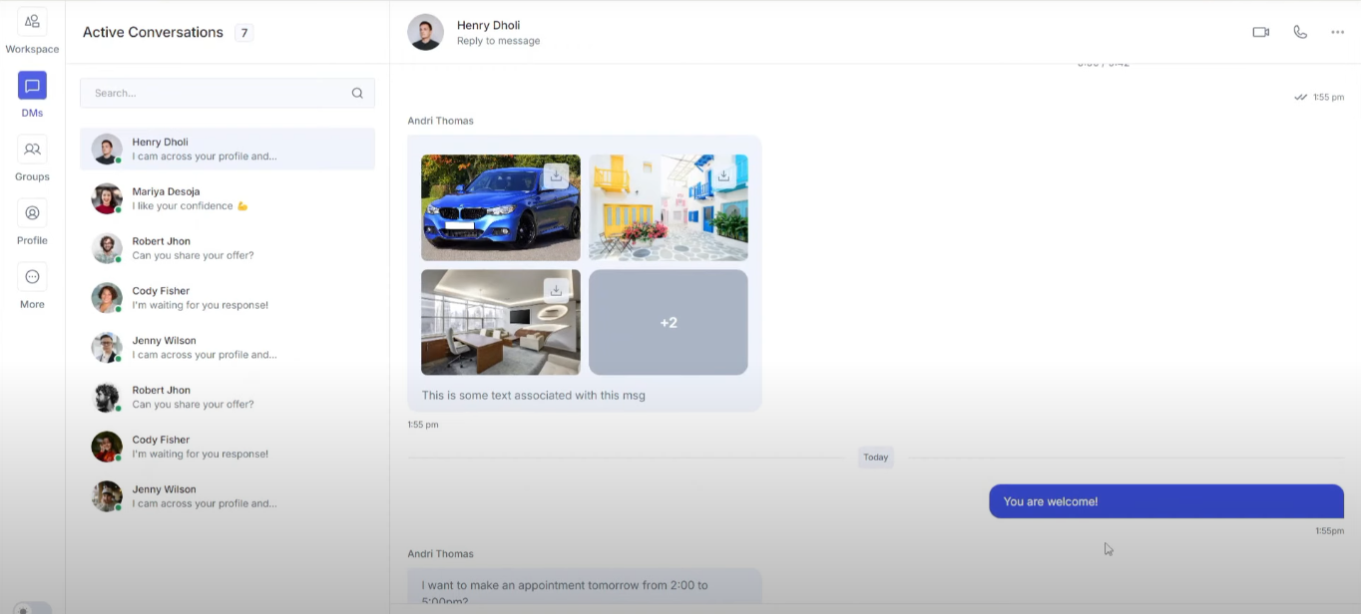The height and width of the screenshot is (614, 1361).
Task: Click Henry Dholi's avatar in chat header
Action: click(425, 32)
